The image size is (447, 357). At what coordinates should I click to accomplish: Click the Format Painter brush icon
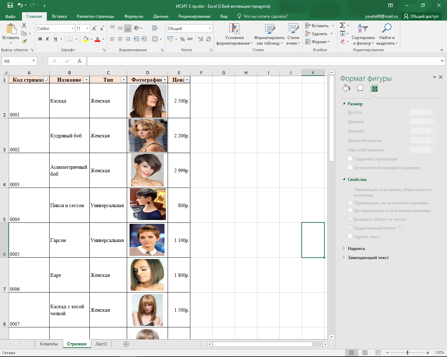[x=24, y=41]
